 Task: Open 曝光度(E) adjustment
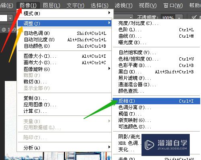pyautogui.click(x=156, y=43)
